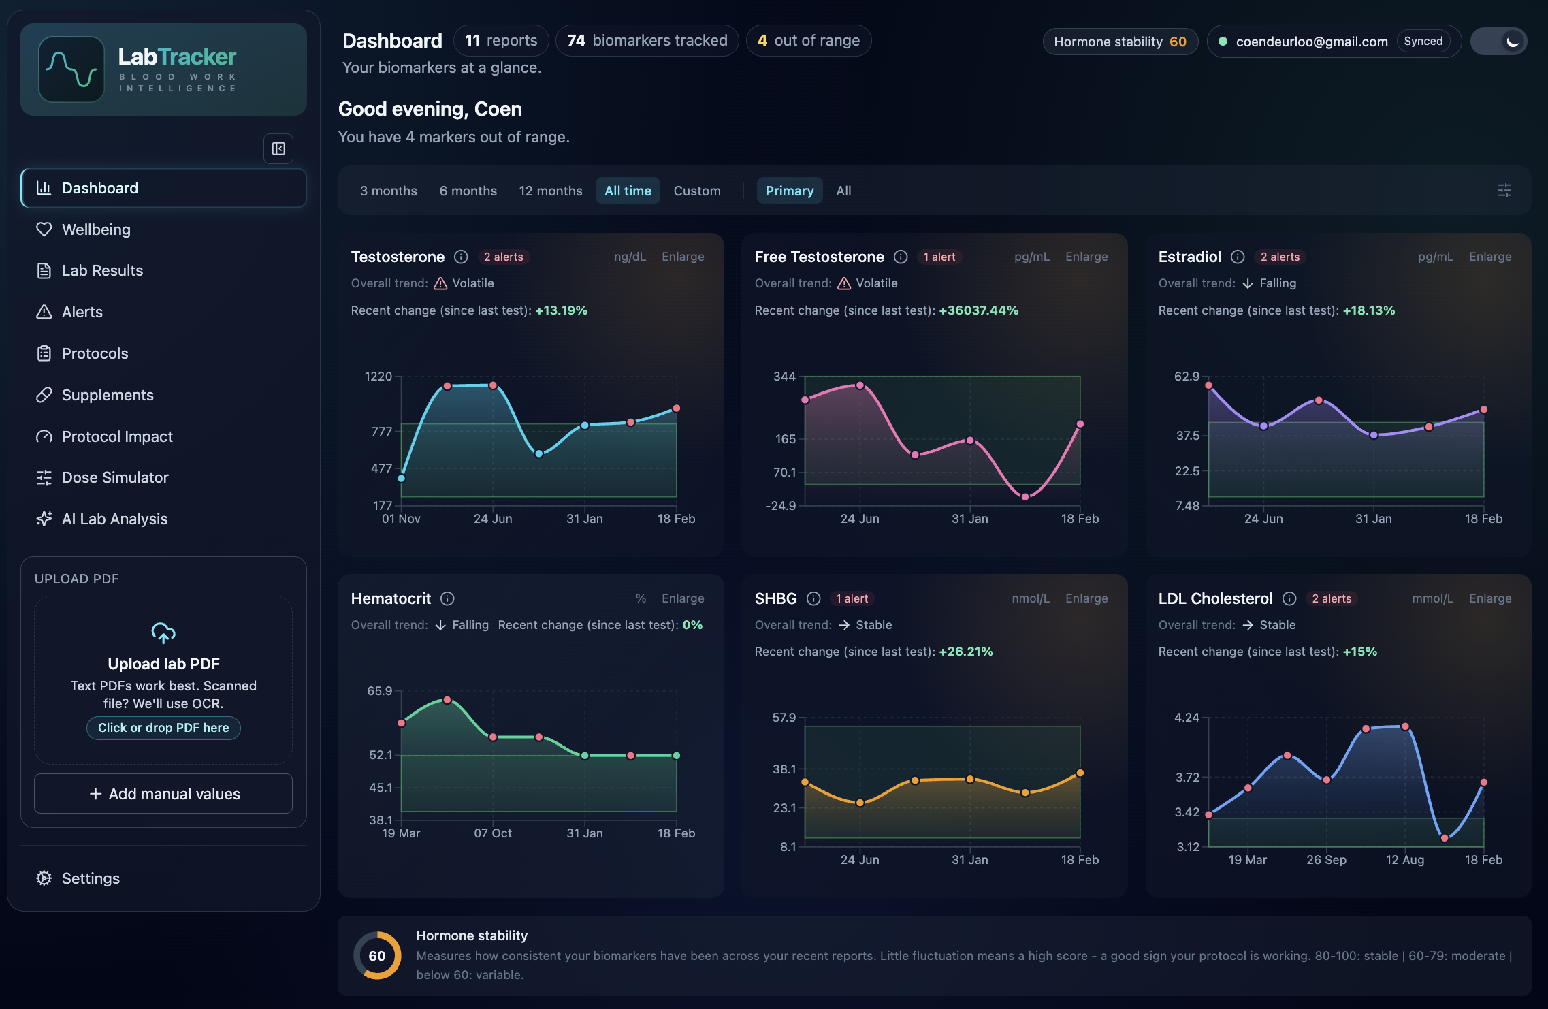Viewport: 1548px width, 1009px height.
Task: Open the Free Testosterone 1 alert badge
Action: point(939,257)
